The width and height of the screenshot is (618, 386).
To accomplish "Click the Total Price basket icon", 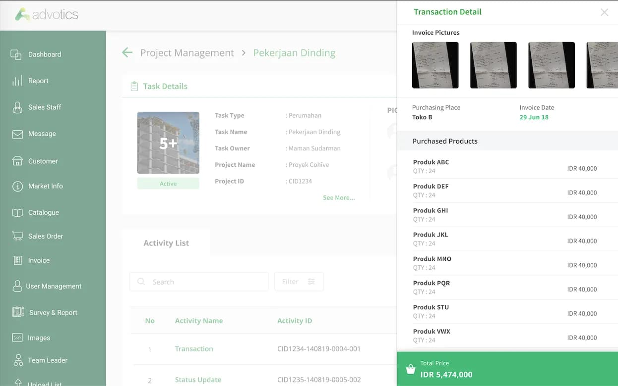I will click(410, 369).
